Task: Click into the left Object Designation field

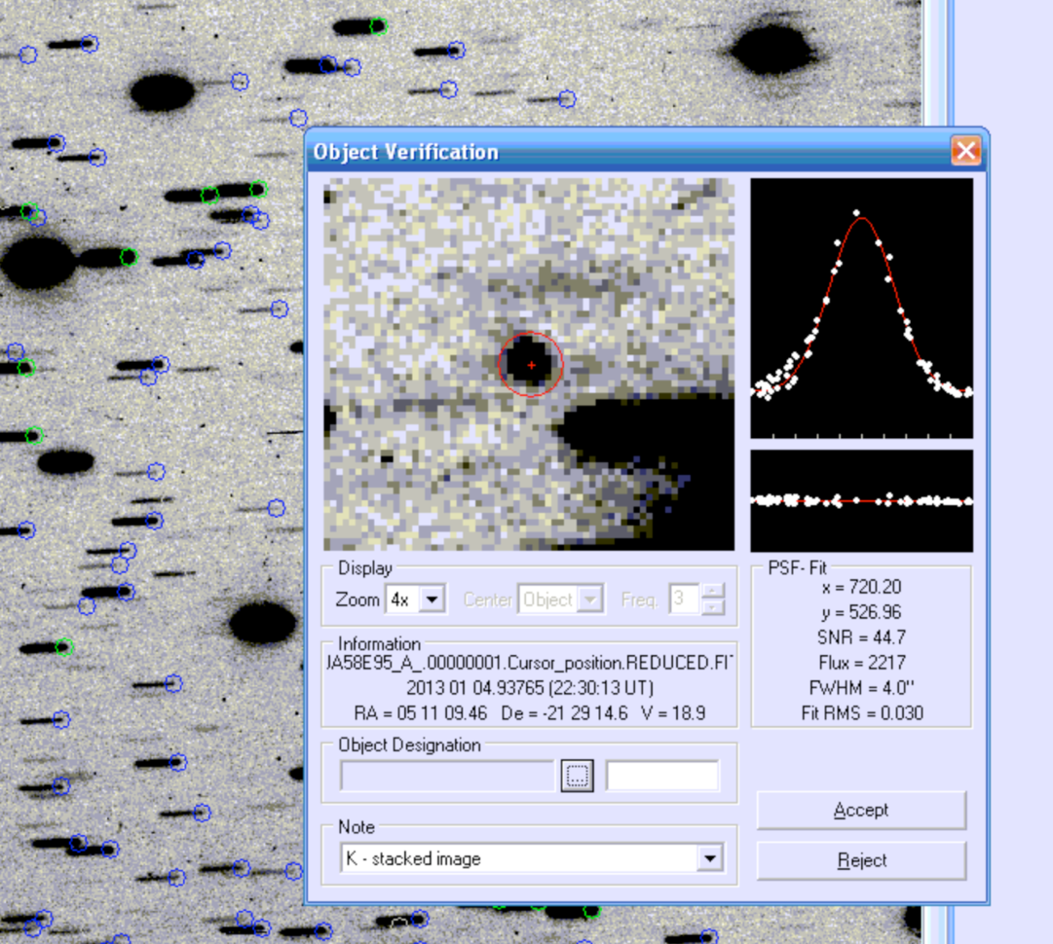Action: 448,775
